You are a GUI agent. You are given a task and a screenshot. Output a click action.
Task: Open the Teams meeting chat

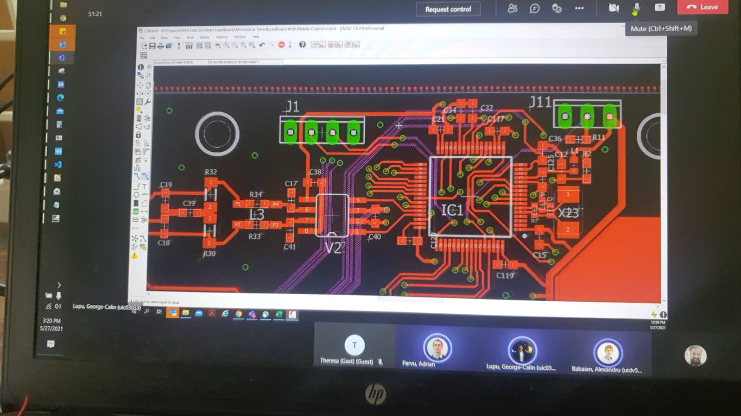[x=534, y=8]
